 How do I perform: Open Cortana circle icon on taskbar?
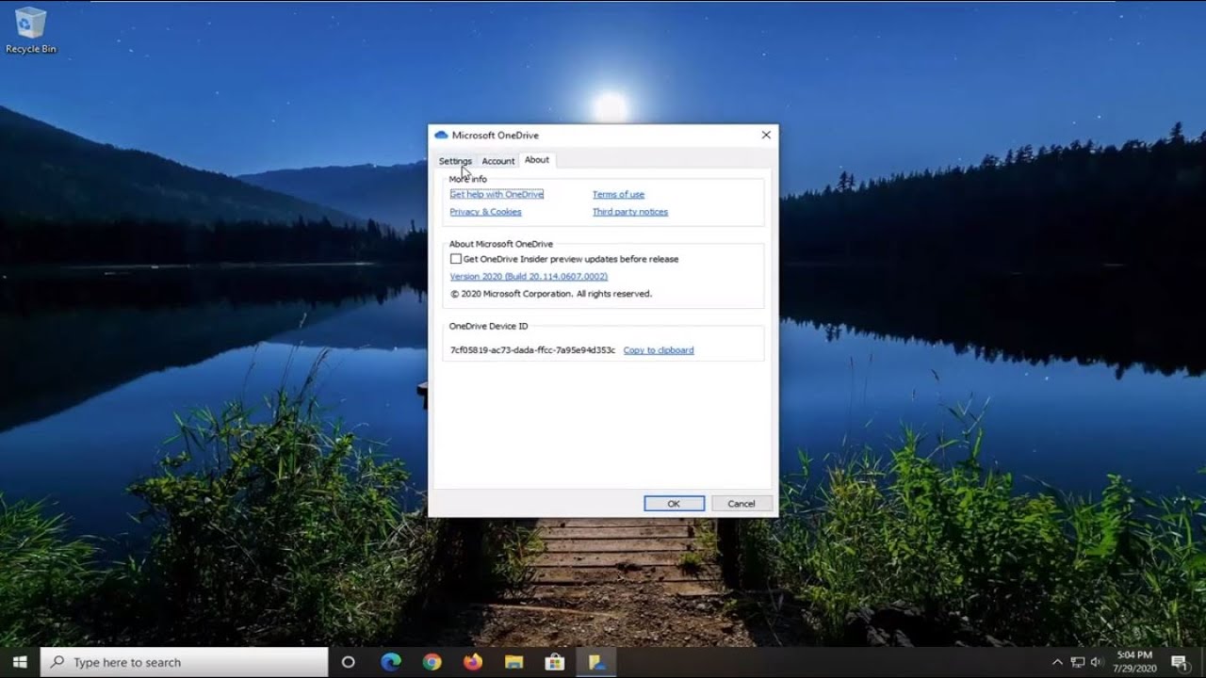[x=348, y=662]
